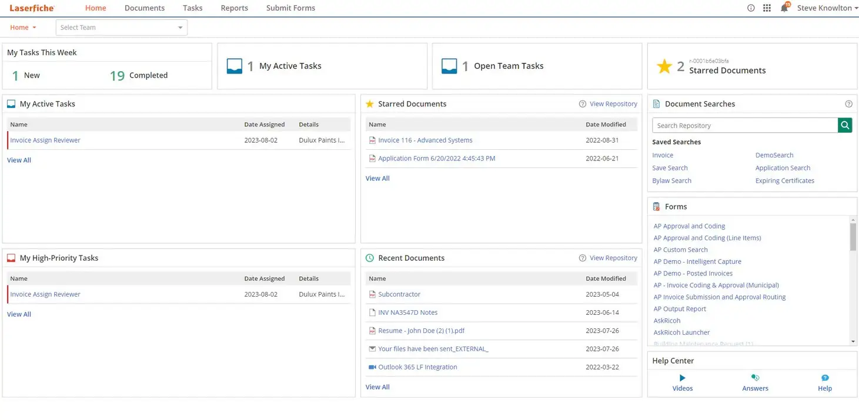The image size is (859, 420).
Task: Go to the Reports tab
Action: point(234,8)
